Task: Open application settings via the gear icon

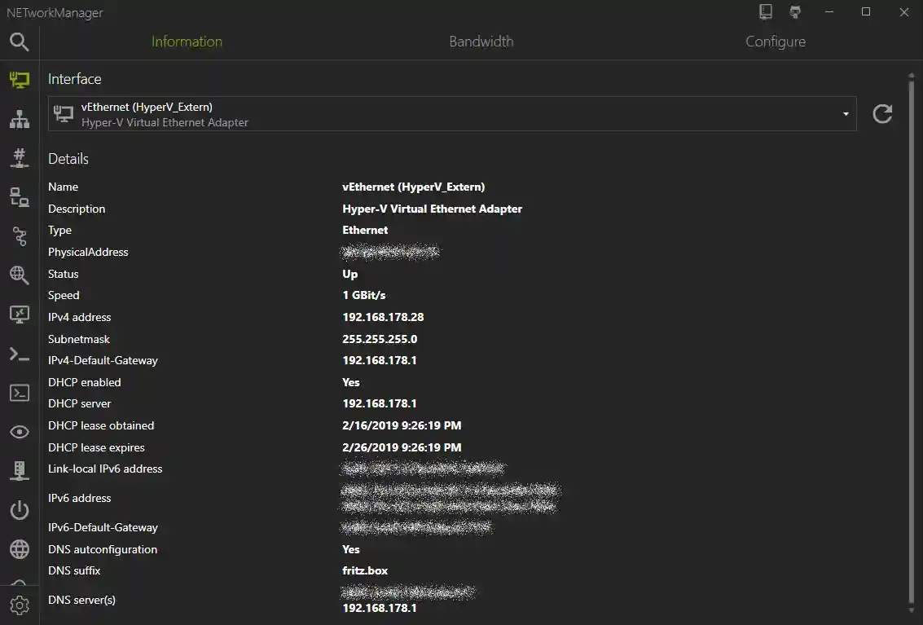Action: tap(19, 605)
